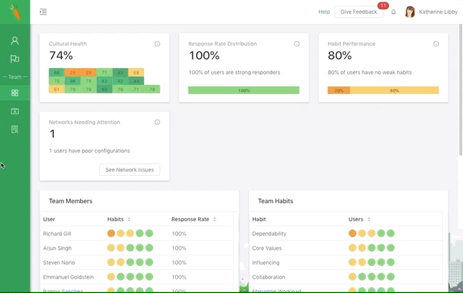Click the orange 20% habit performance segment
Image resolution: width=463 pixels, height=293 pixels.
pos(339,90)
